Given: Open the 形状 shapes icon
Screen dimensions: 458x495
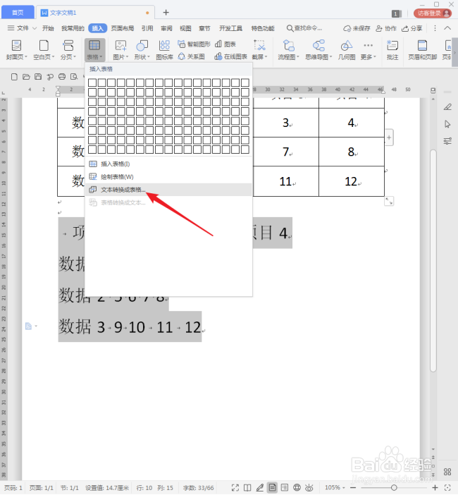Looking at the screenshot, I should click(x=142, y=46).
